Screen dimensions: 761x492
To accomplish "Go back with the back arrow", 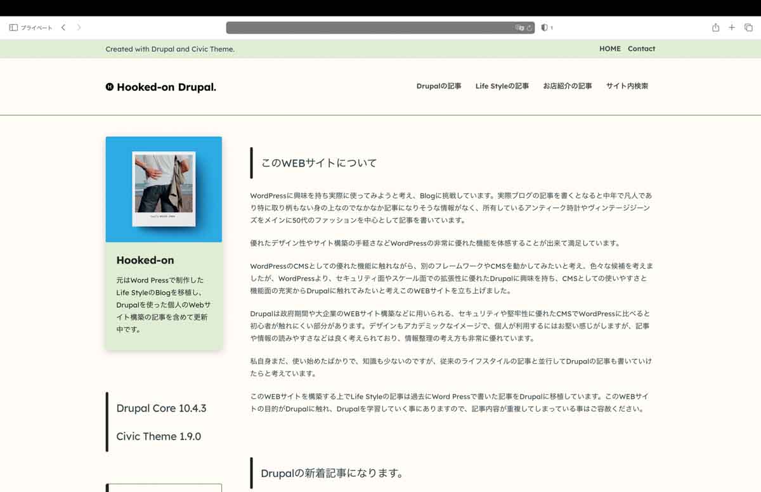I will [x=63, y=28].
